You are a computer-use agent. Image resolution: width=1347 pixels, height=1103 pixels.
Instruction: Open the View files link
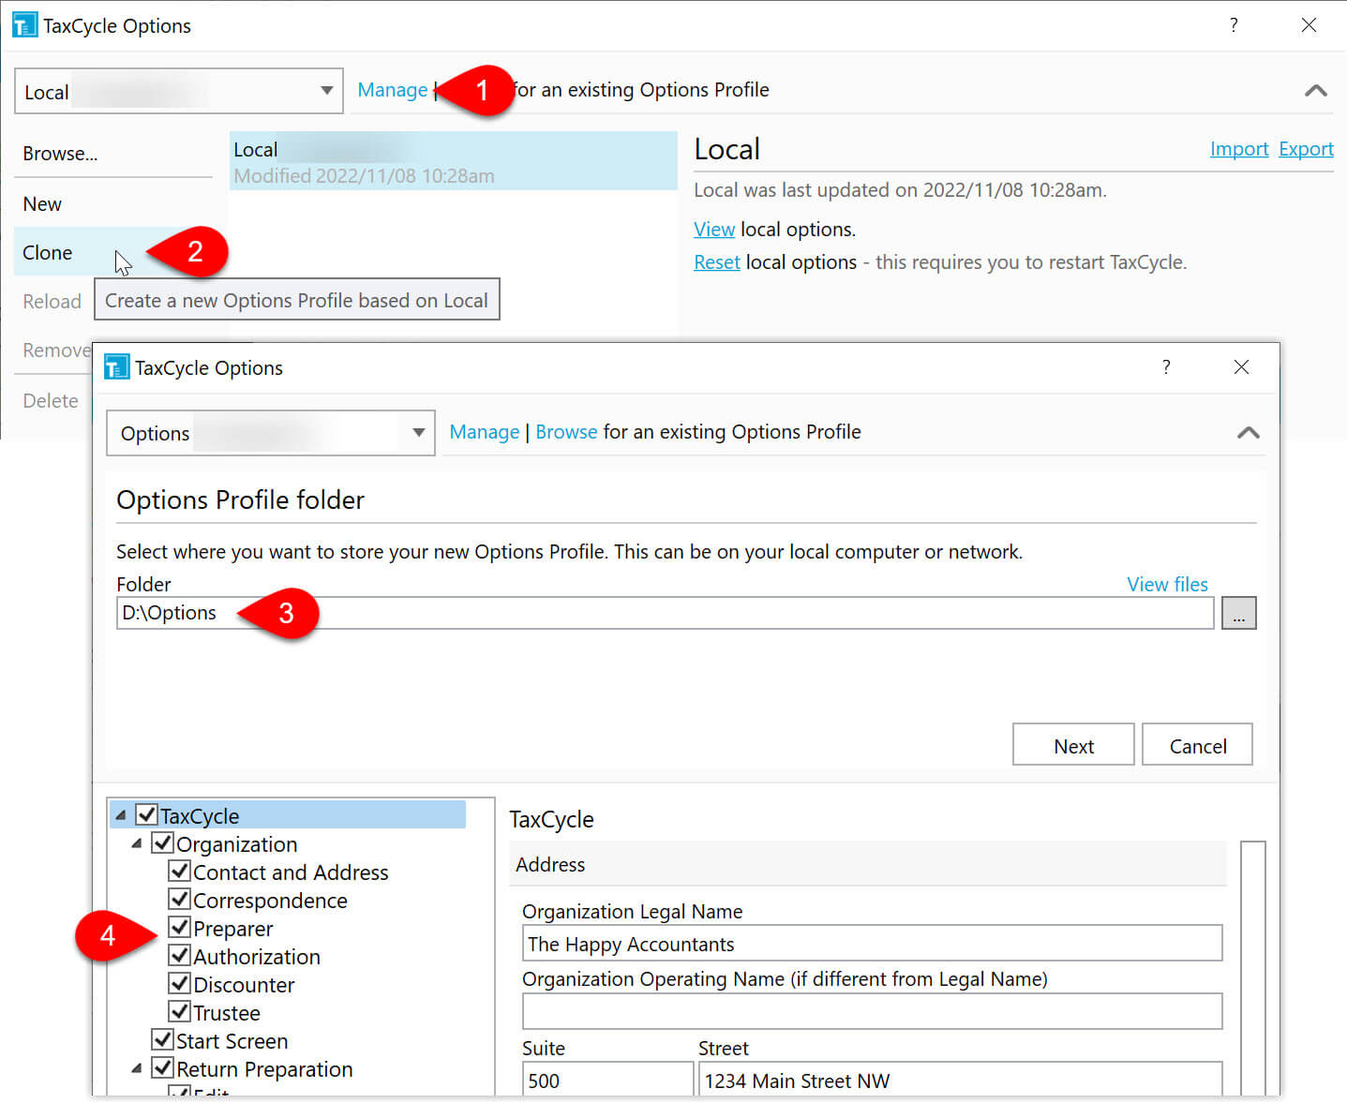[x=1167, y=585]
